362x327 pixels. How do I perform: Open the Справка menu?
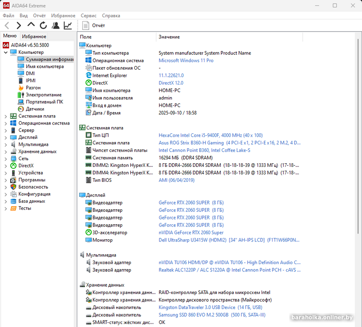[x=111, y=16]
